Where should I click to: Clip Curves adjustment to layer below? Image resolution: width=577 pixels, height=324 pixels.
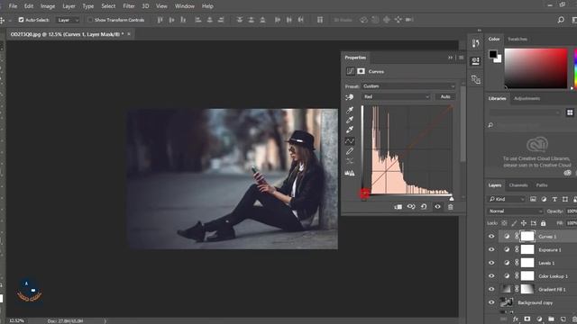tap(398, 207)
